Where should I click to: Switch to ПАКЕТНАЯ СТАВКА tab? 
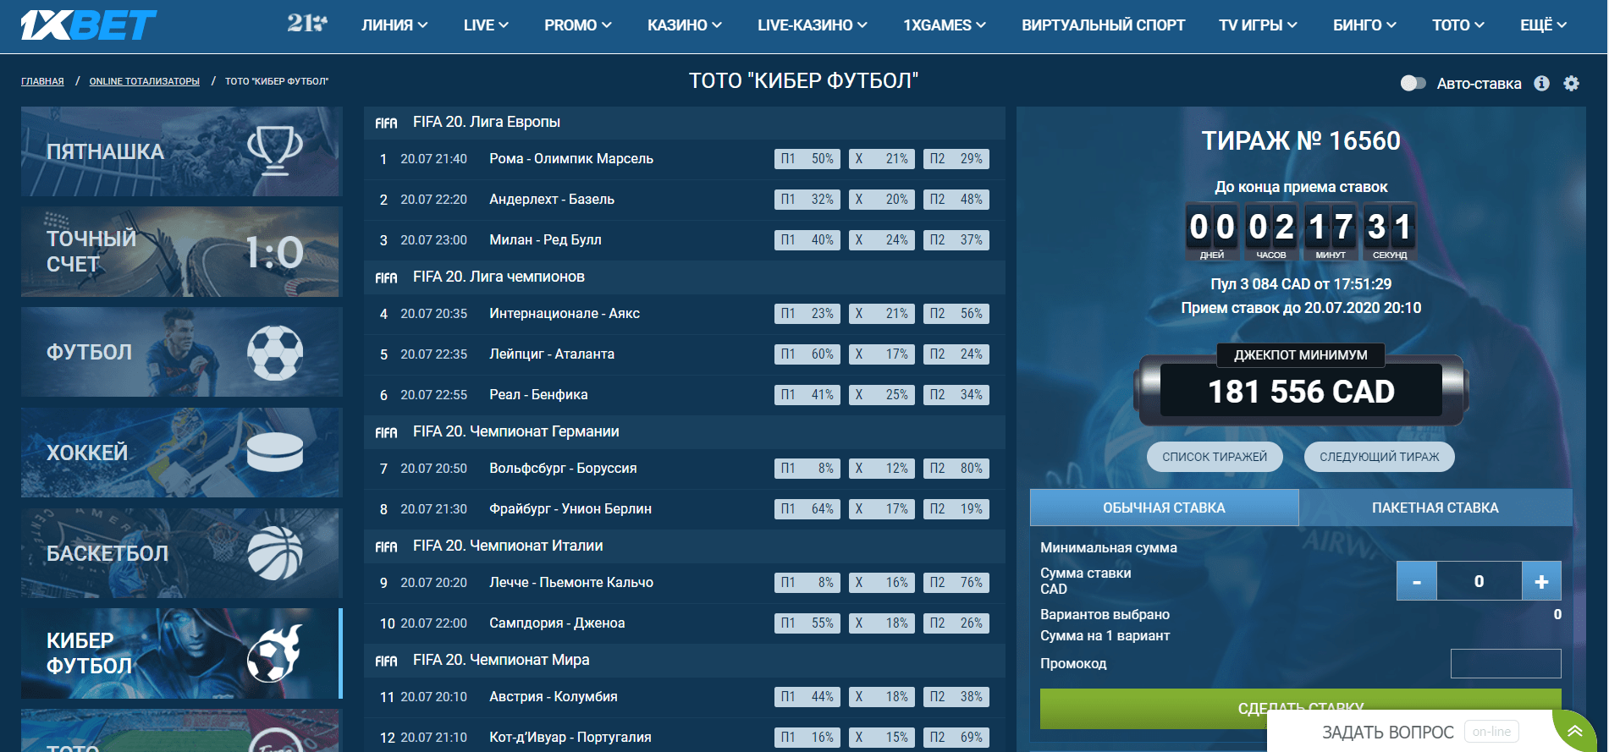[1435, 508]
